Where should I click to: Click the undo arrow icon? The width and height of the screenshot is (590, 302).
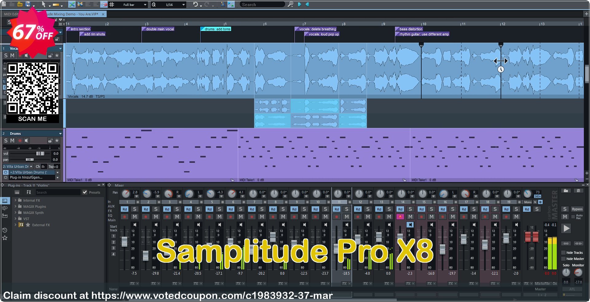tap(195, 4)
